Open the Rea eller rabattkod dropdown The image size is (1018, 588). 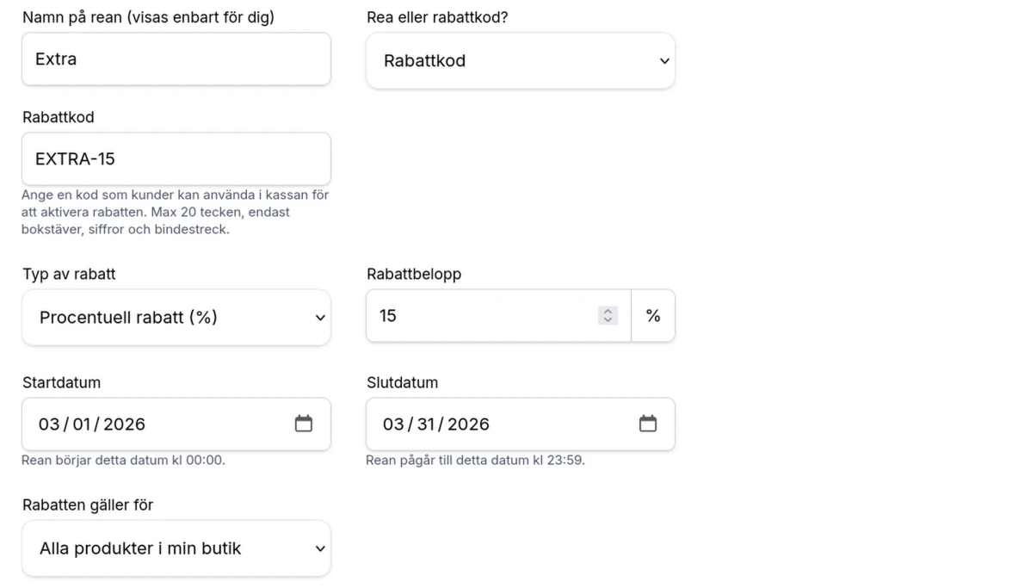click(520, 61)
